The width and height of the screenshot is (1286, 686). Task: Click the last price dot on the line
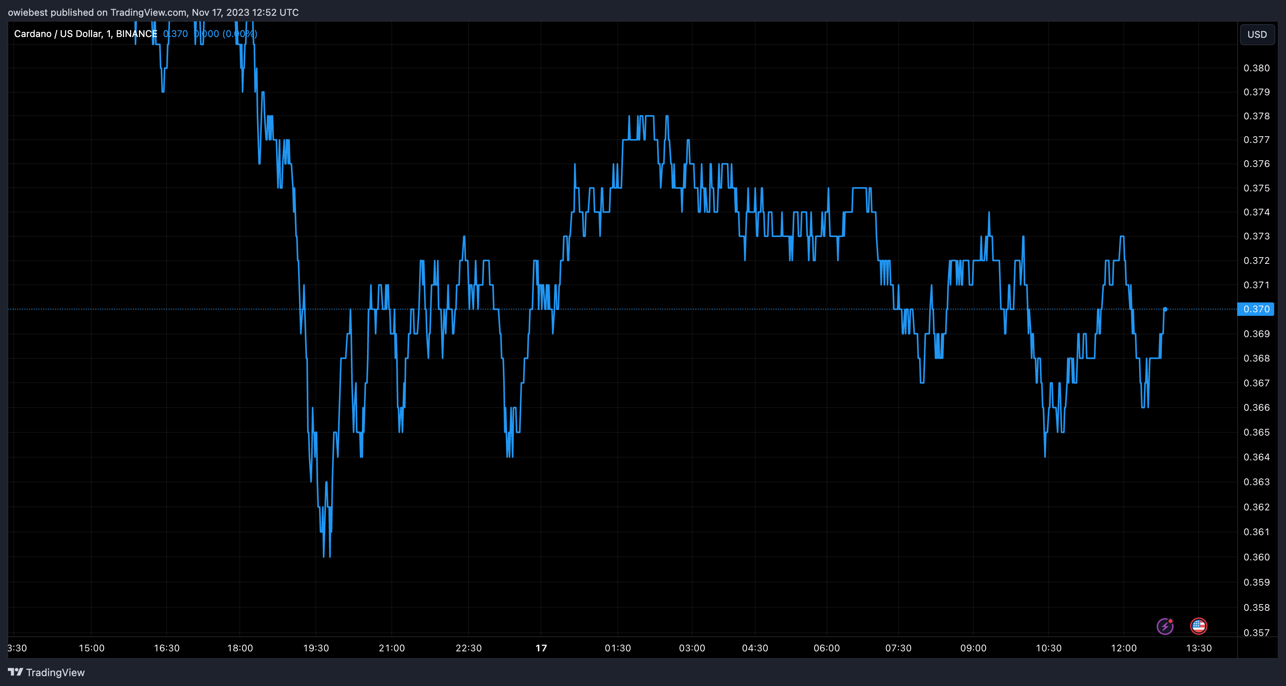point(1165,309)
